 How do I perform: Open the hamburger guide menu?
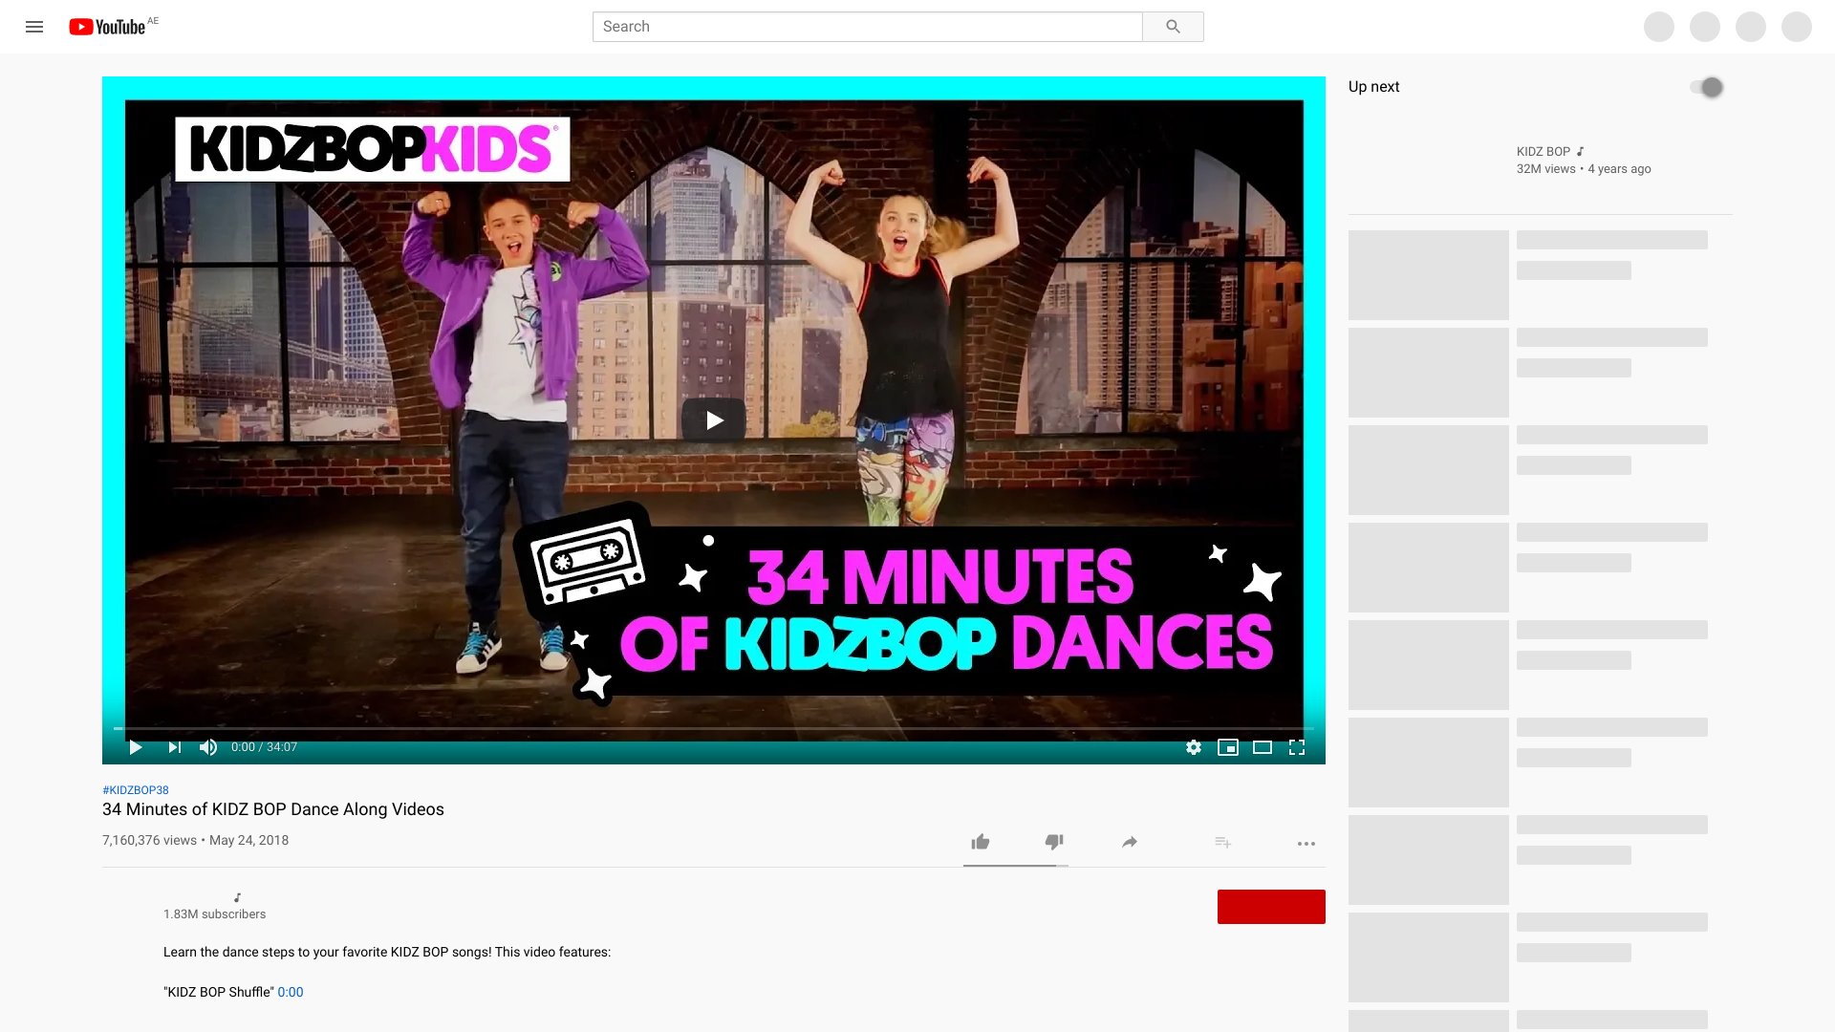coord(34,27)
